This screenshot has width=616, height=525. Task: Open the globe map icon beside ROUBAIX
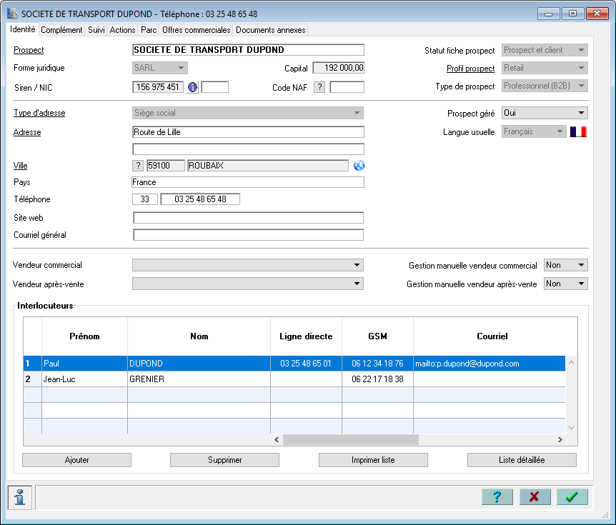click(x=359, y=166)
